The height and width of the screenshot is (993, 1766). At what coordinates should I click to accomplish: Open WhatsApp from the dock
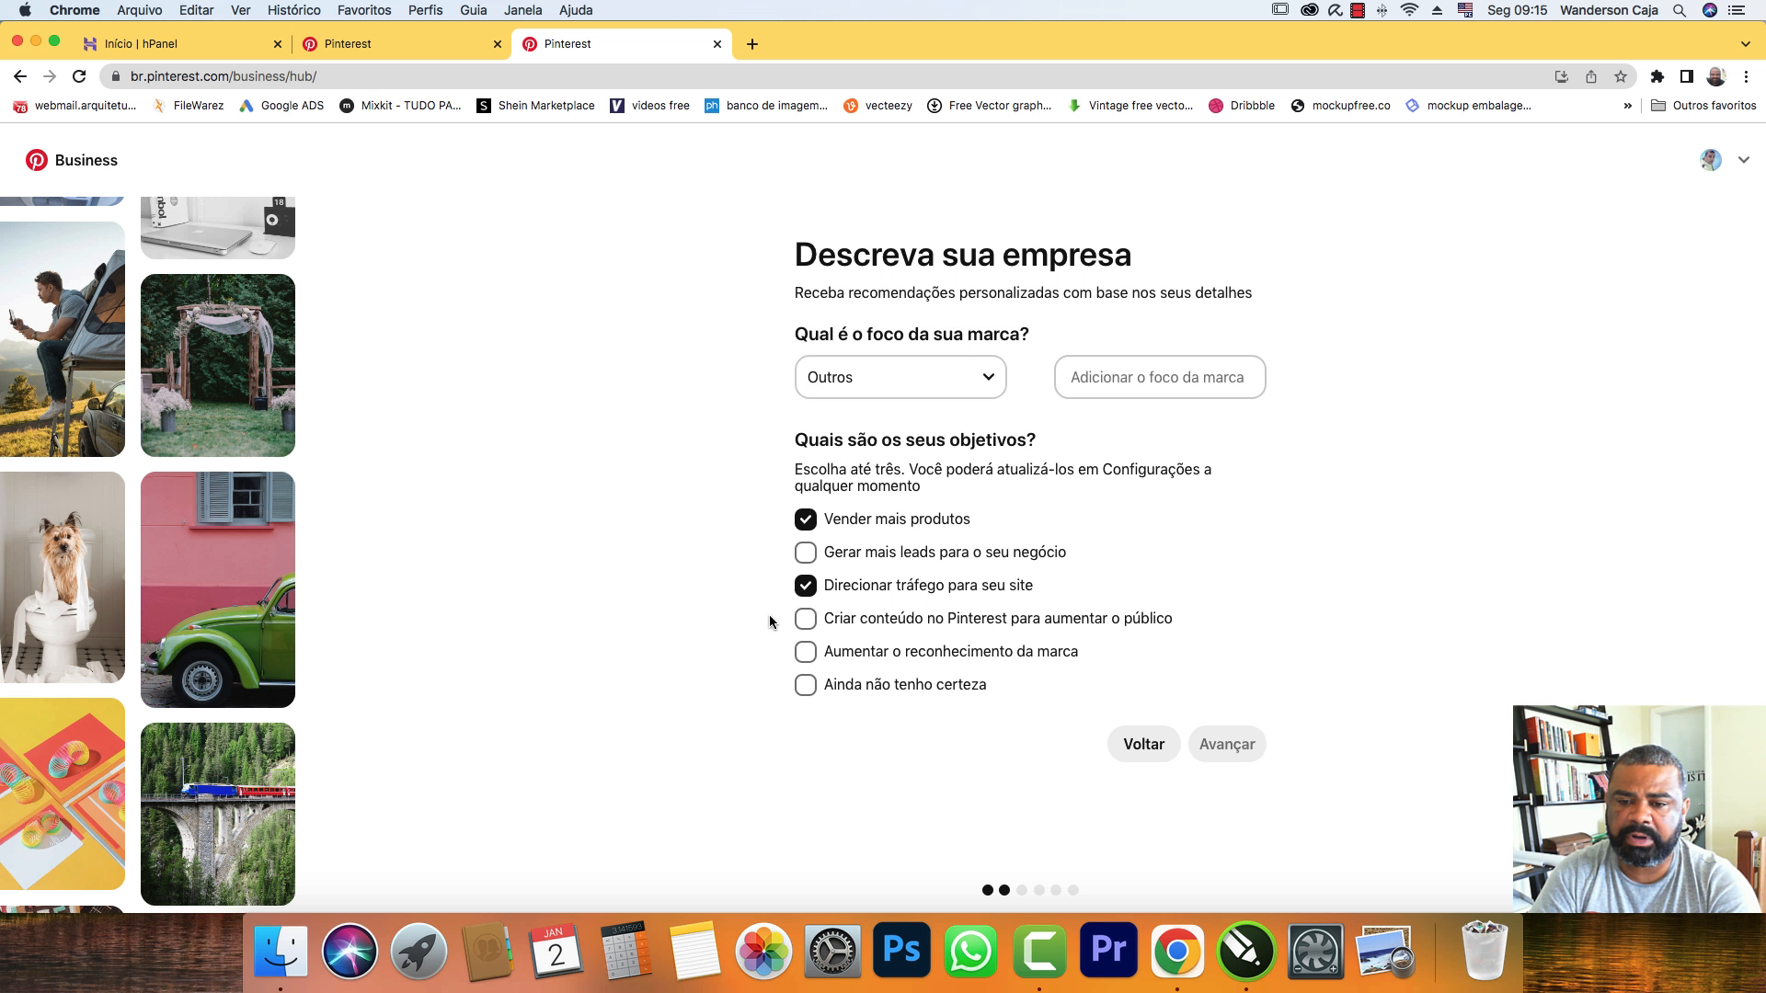(x=970, y=952)
